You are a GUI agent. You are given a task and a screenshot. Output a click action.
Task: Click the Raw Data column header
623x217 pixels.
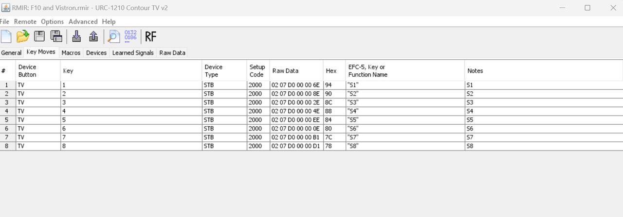click(x=296, y=71)
